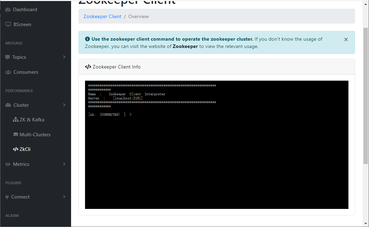Viewport: 369px width, 227px height.
Task: Click the Dashboard gauge icon
Action: coord(8,10)
